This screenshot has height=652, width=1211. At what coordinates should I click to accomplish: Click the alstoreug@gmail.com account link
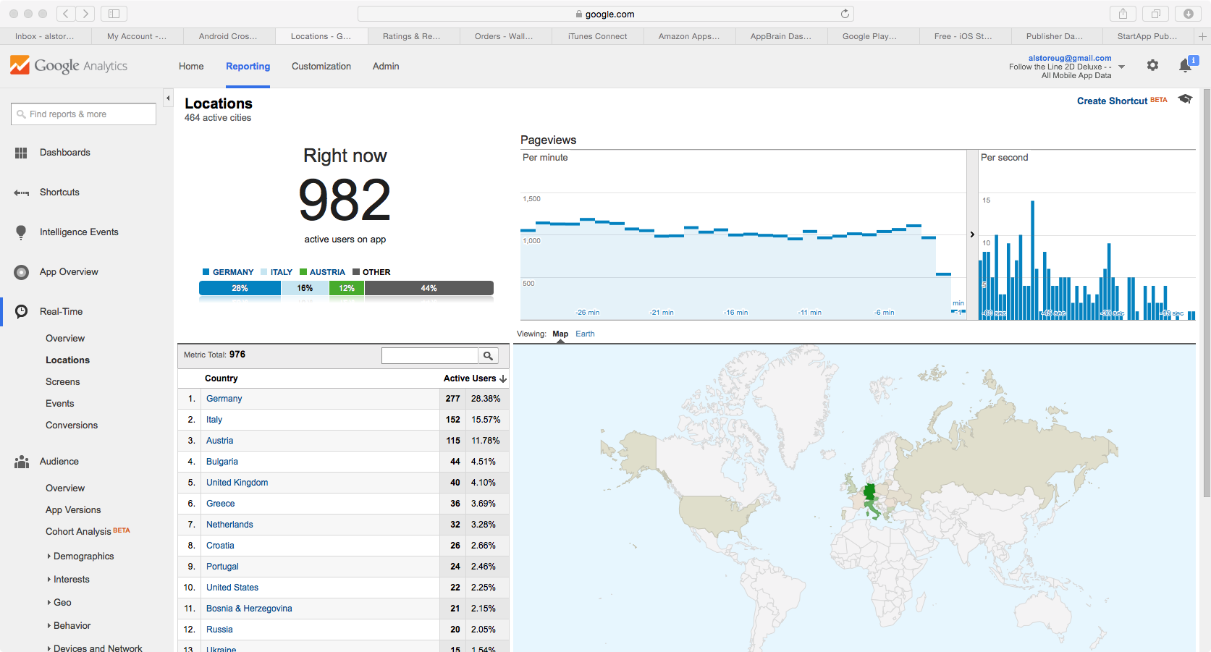tap(1070, 58)
